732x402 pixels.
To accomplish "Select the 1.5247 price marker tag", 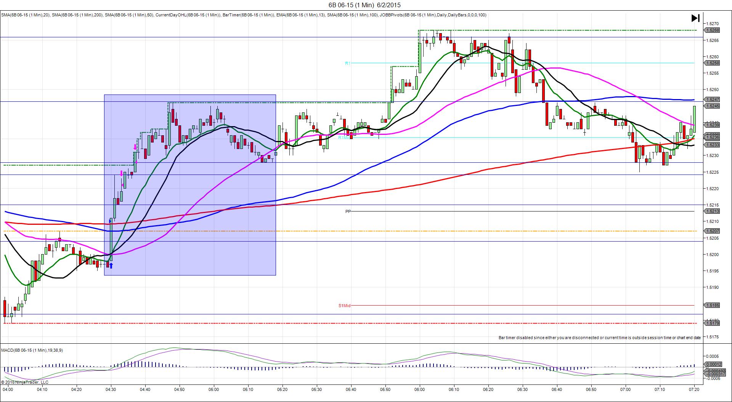I will point(712,99).
